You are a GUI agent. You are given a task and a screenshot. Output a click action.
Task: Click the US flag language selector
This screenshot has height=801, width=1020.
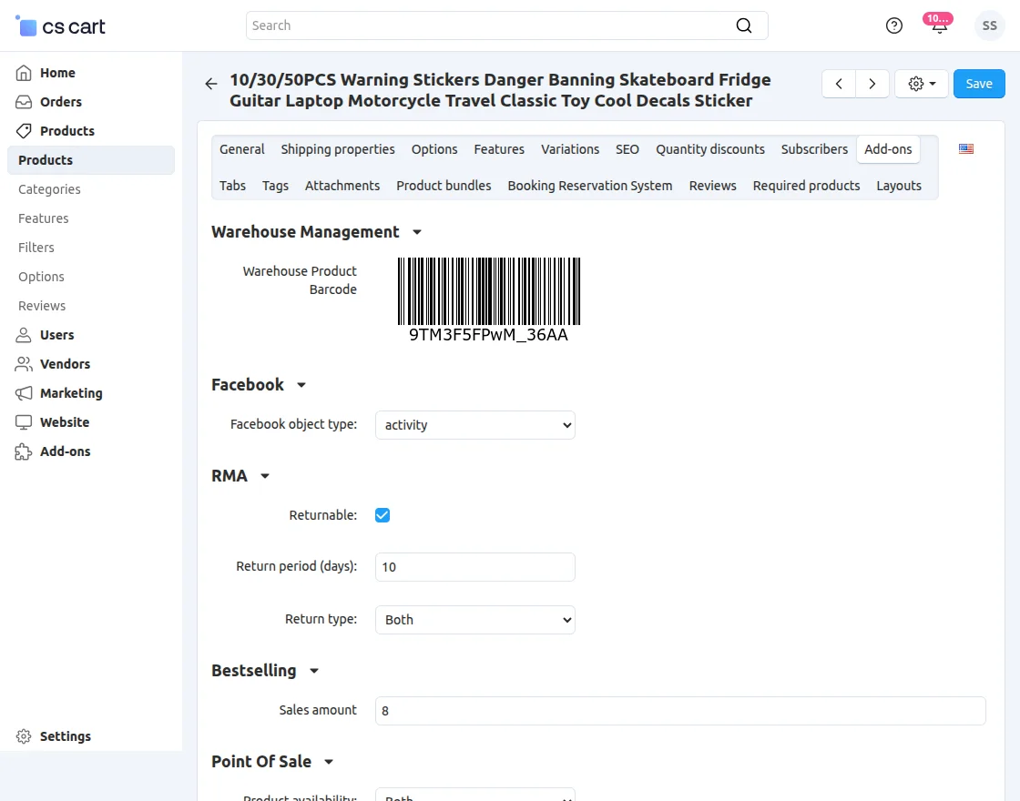coord(965,148)
